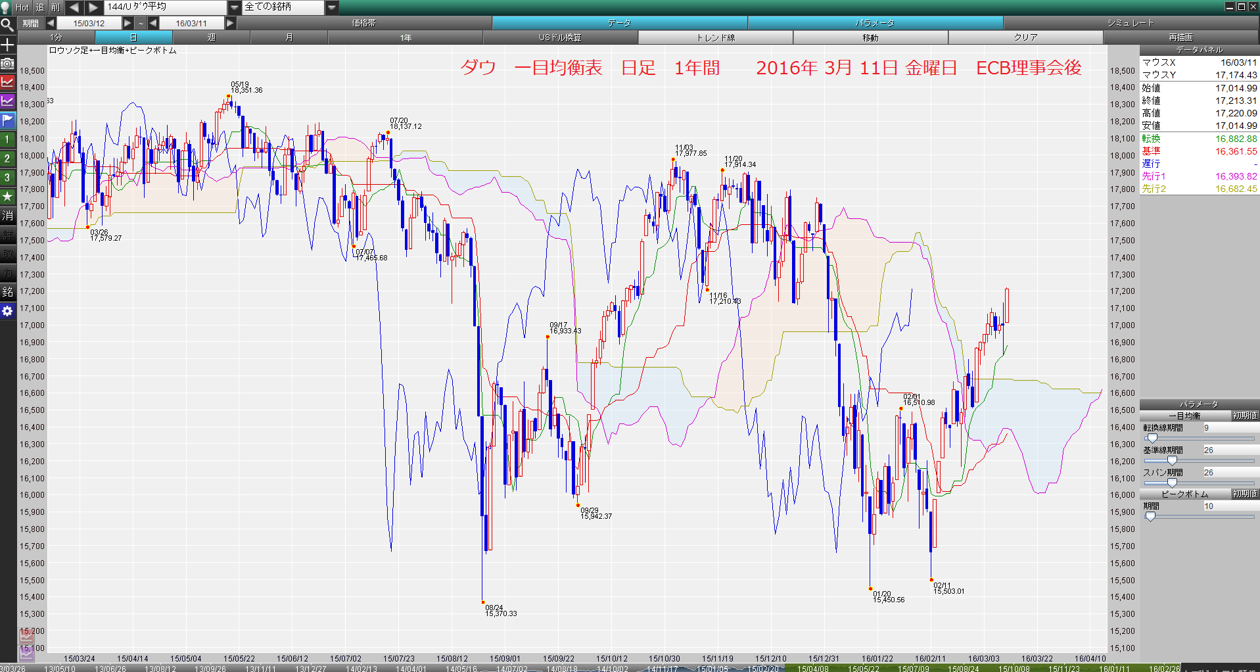
Task: Adjust the 基準線期間 slider
Action: tap(1172, 461)
